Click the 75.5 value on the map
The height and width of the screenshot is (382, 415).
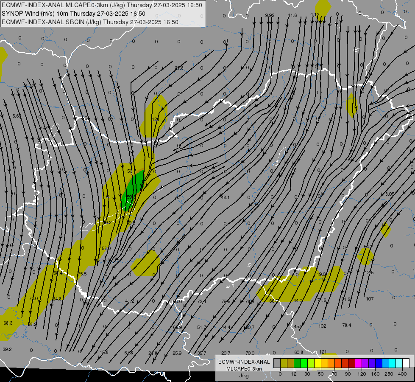[x=82, y=274]
